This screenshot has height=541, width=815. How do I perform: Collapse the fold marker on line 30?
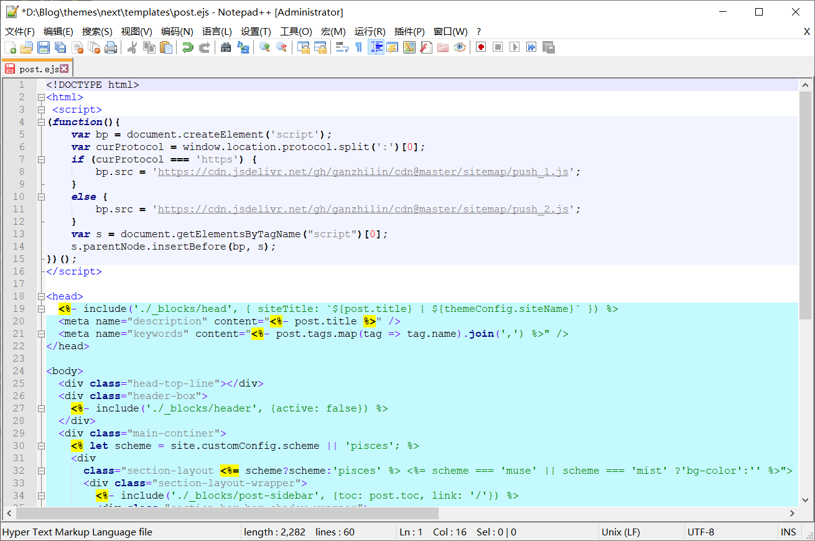coord(41,446)
